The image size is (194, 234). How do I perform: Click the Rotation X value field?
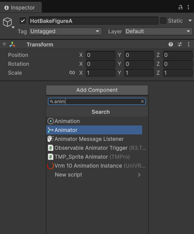pyautogui.click(x=101, y=64)
